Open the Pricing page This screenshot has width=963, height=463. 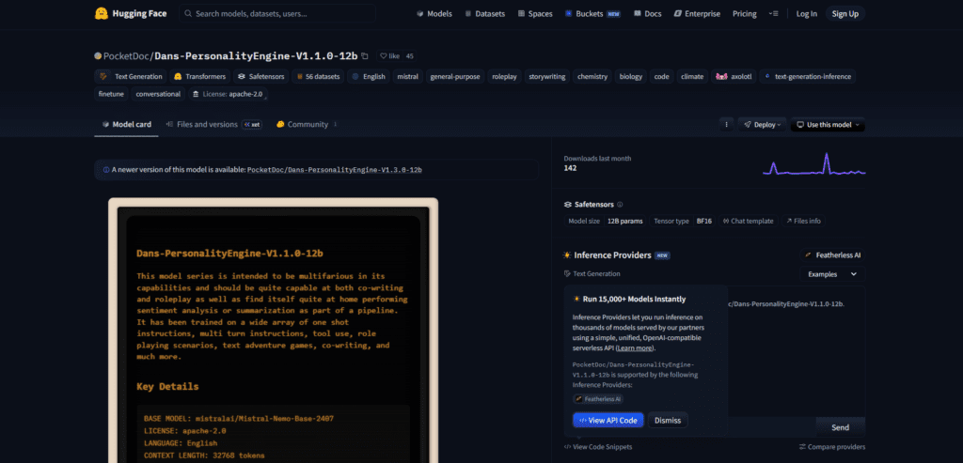[745, 13]
